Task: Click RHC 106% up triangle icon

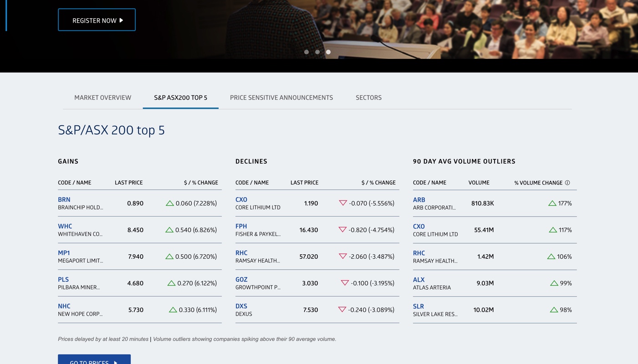Action: coord(551,256)
